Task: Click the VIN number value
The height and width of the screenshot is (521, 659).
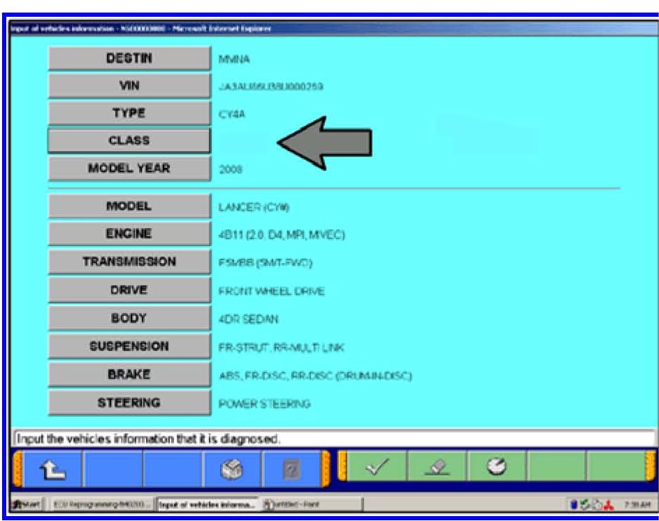Action: pyautogui.click(x=270, y=87)
